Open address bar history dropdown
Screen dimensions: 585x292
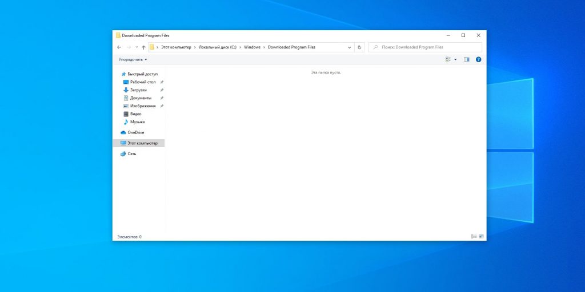pyautogui.click(x=350, y=47)
